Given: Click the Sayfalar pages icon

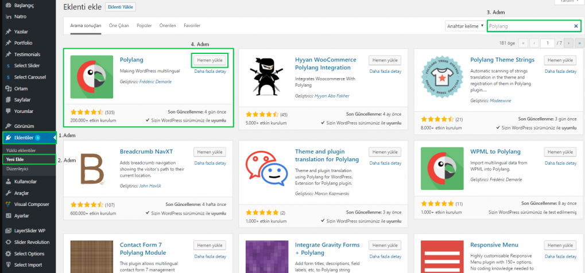Looking at the screenshot, I should [x=8, y=100].
